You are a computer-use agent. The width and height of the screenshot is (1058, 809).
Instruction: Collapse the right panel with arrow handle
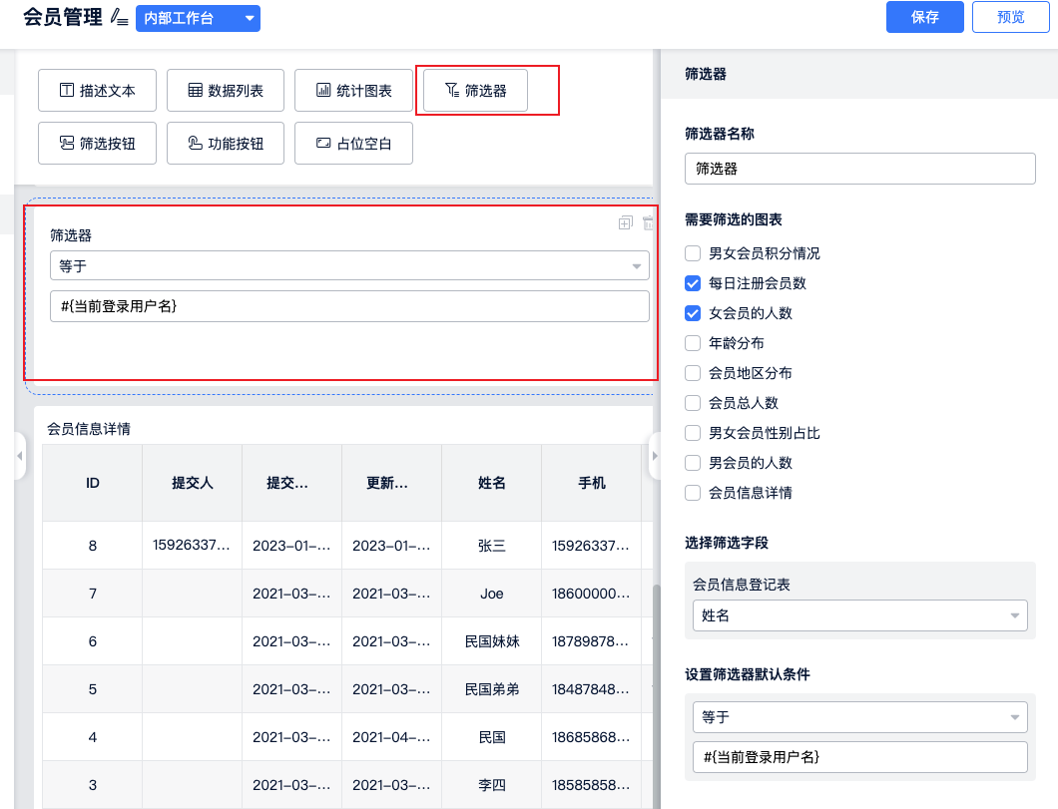655,456
